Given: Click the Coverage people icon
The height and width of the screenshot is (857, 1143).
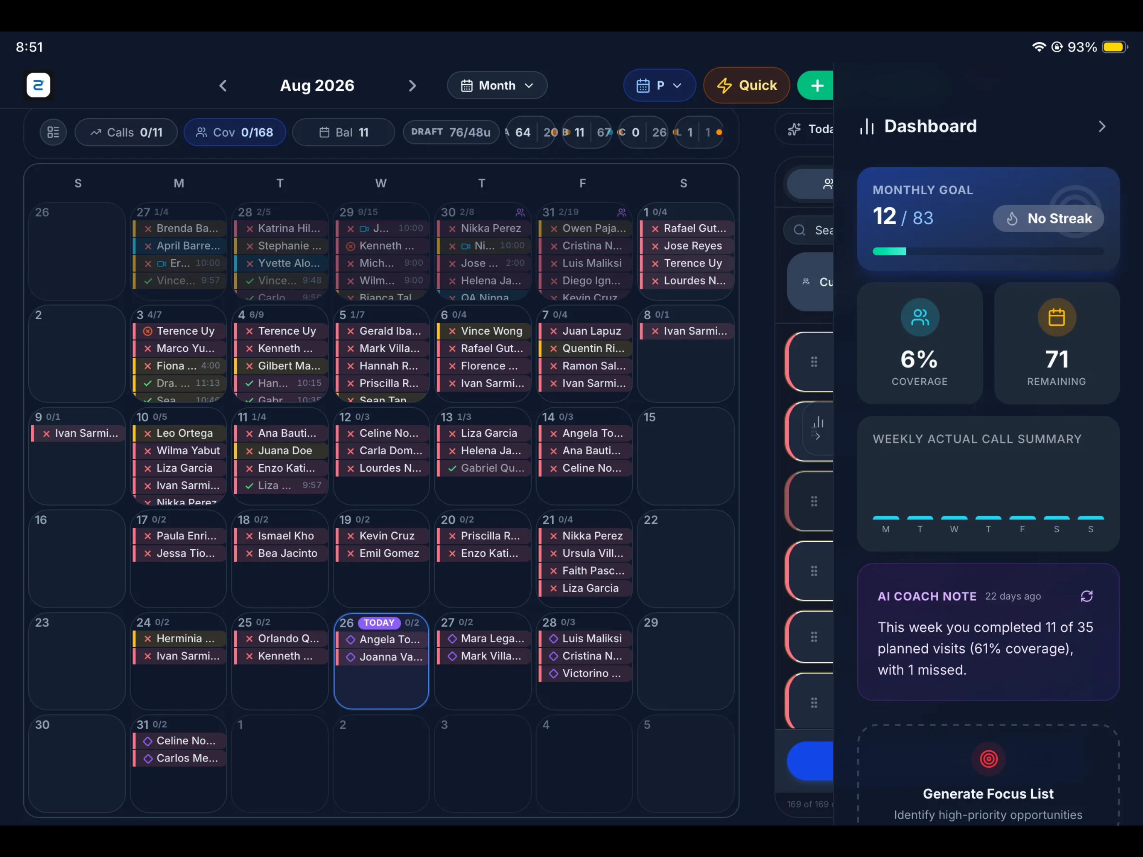Looking at the screenshot, I should coord(920,317).
